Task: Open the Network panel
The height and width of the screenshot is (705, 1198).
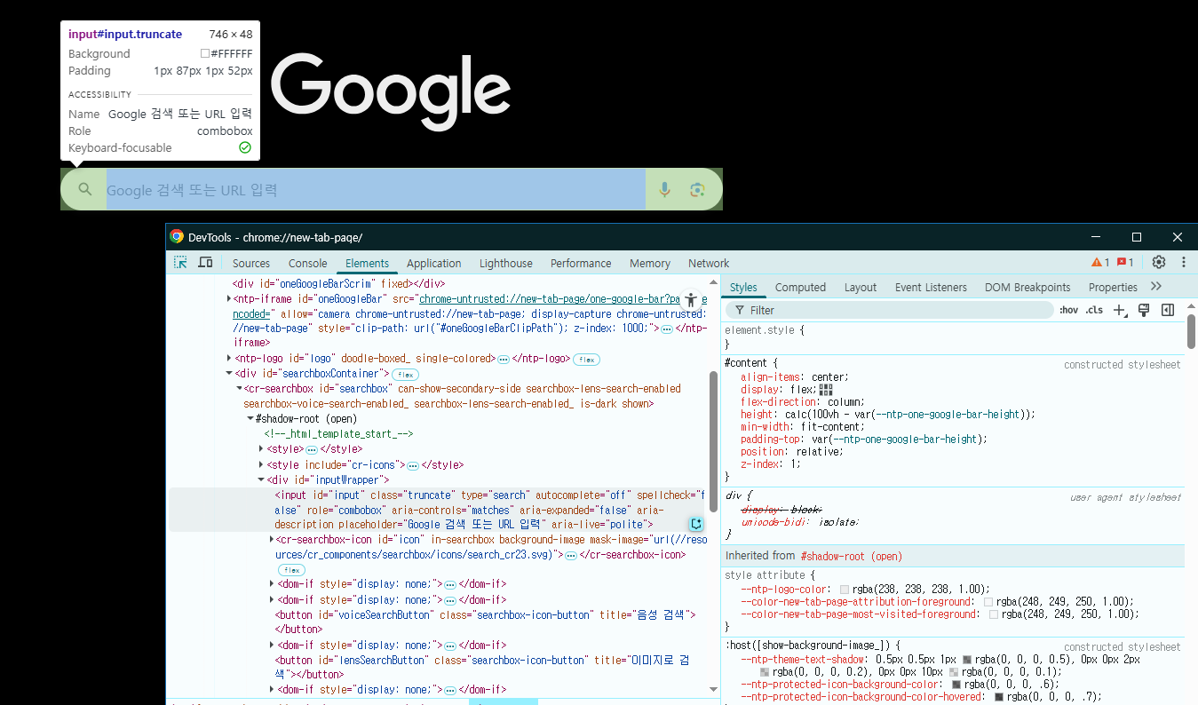Action: pos(709,263)
